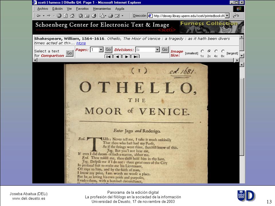Open the Edición menu
Image resolution: width=275 pixels, height=206 pixels.
[x=57, y=9]
